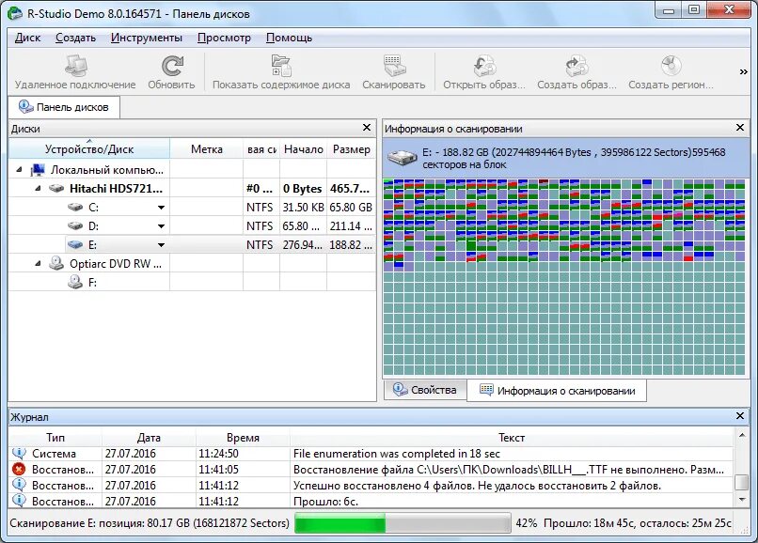Close the Диски panel

click(367, 128)
